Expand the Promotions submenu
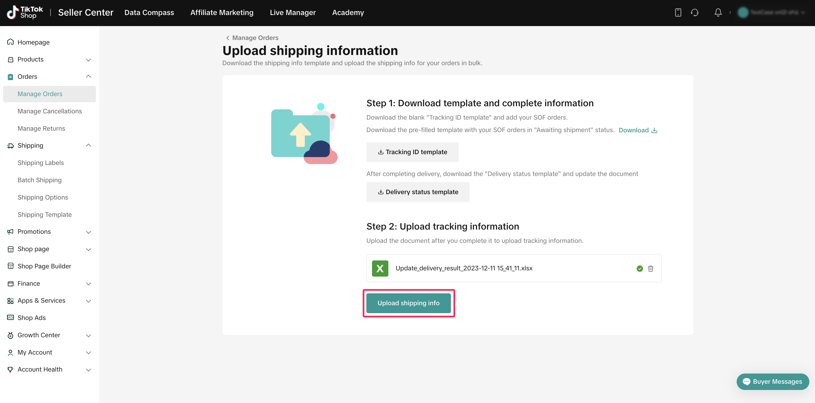The image size is (815, 403). pos(89,232)
